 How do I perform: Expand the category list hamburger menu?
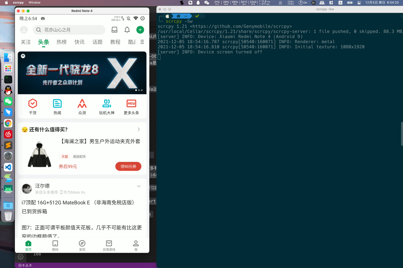coord(142,42)
